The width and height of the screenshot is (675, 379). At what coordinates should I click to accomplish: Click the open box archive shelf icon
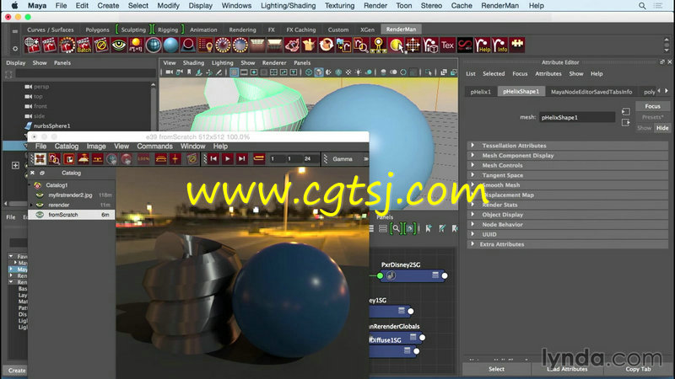tap(309, 45)
